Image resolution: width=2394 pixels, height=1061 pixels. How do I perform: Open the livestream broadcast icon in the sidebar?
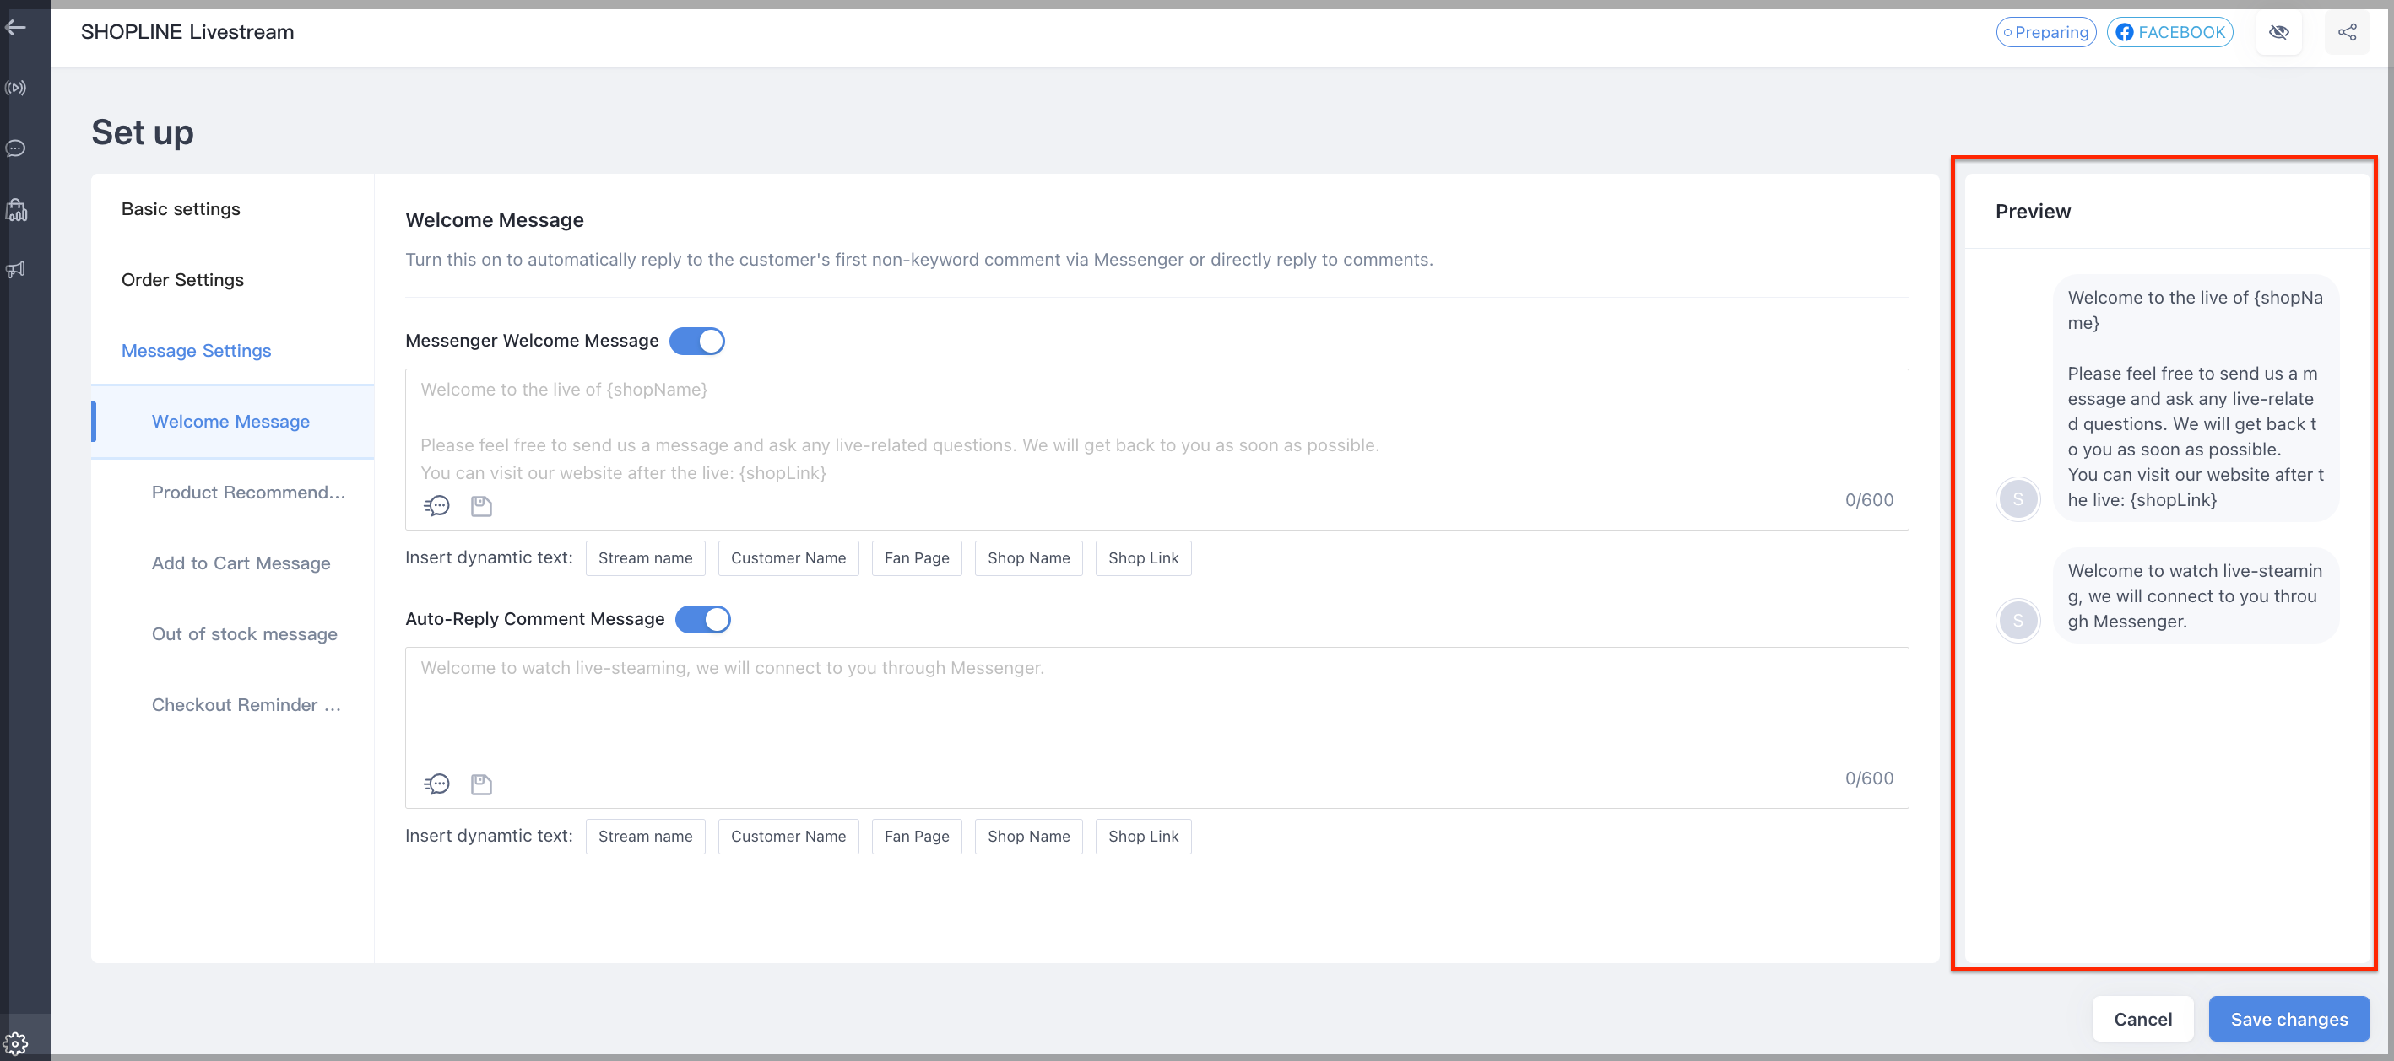tap(17, 87)
